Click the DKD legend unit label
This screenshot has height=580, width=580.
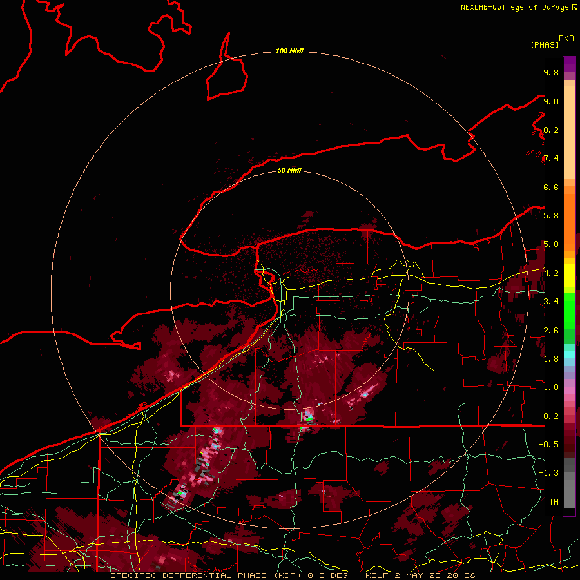point(566,39)
